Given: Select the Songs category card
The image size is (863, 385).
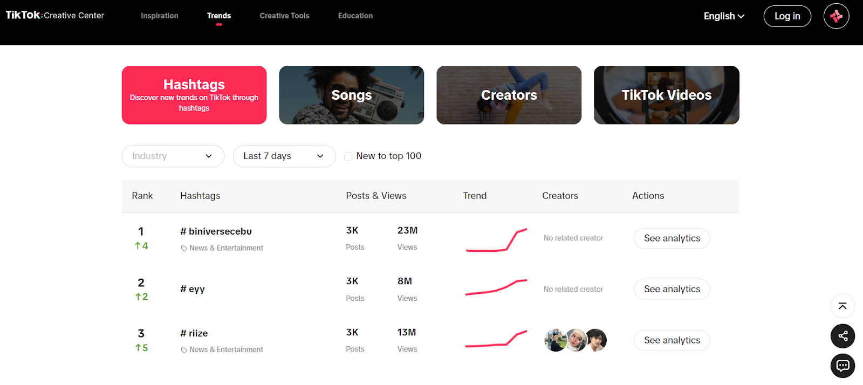Looking at the screenshot, I should 351,95.
